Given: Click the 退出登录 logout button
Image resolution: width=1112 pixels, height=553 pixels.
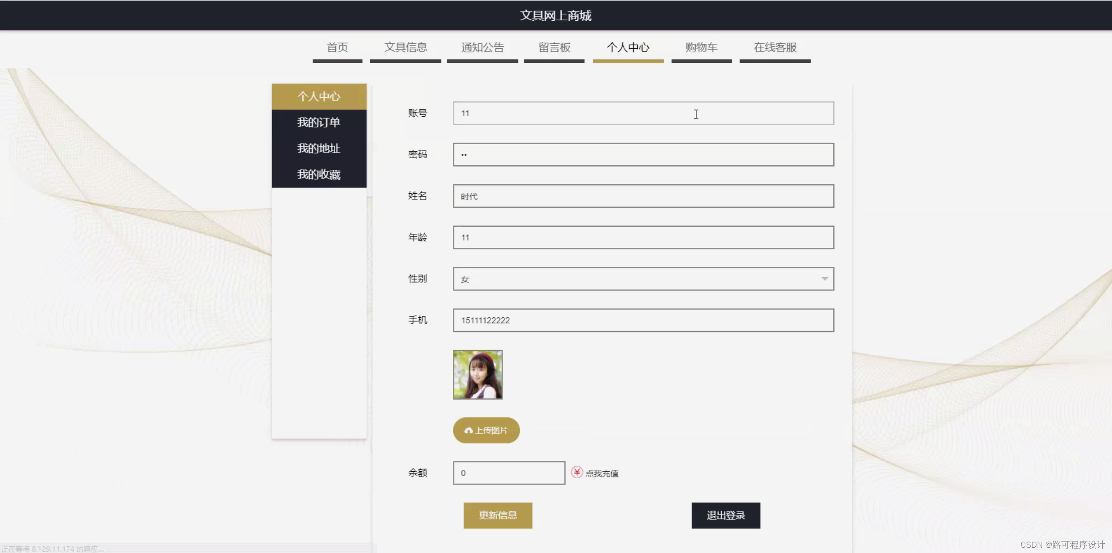Looking at the screenshot, I should click(x=725, y=515).
